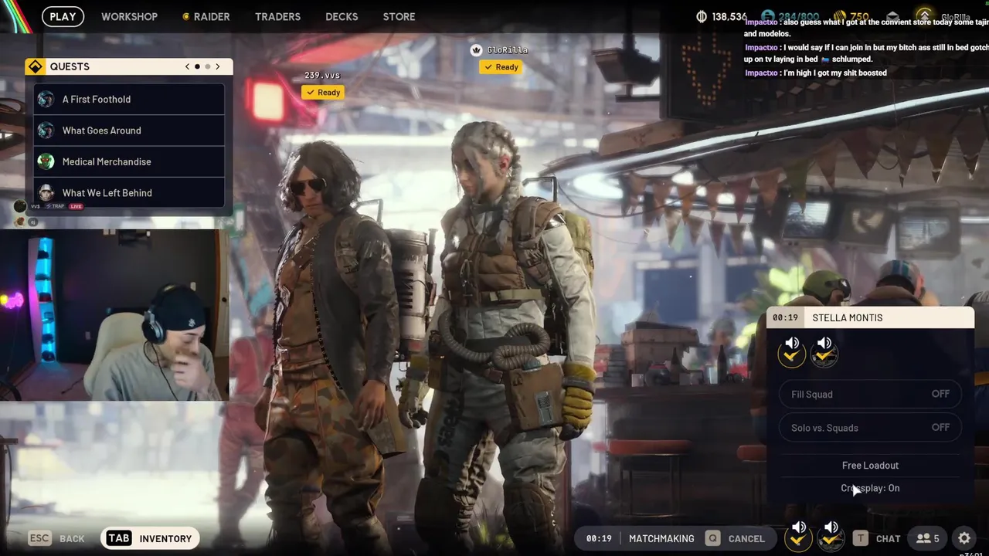This screenshot has height=556, width=989.
Task: Click the raider tokens icon near 750
Action: 839,16
